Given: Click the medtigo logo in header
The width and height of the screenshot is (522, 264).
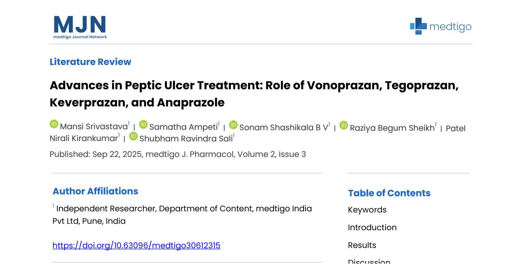Looking at the screenshot, I should coord(440,26).
